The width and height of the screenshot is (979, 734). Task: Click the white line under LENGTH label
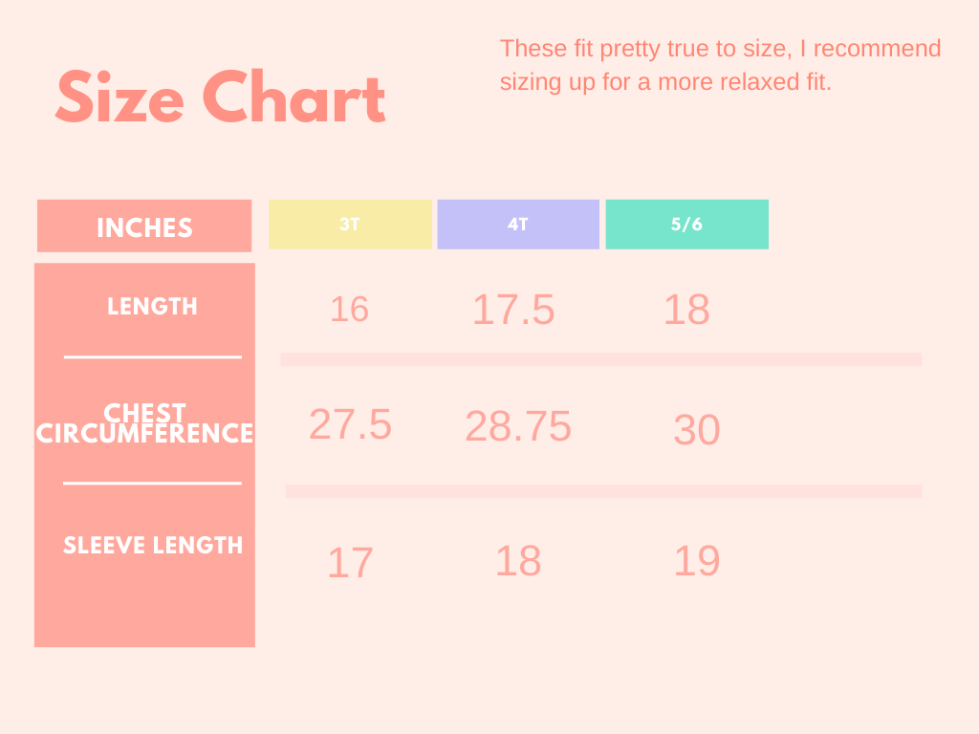152,357
